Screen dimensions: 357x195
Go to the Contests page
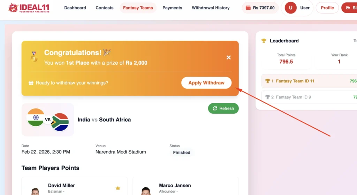pos(105,8)
